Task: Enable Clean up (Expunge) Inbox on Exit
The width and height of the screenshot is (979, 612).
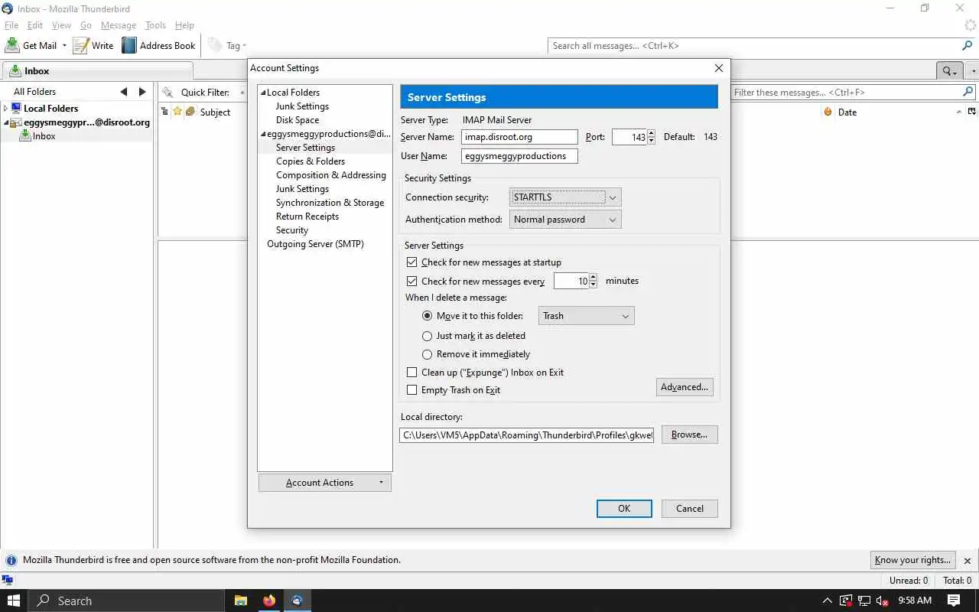Action: (x=411, y=373)
